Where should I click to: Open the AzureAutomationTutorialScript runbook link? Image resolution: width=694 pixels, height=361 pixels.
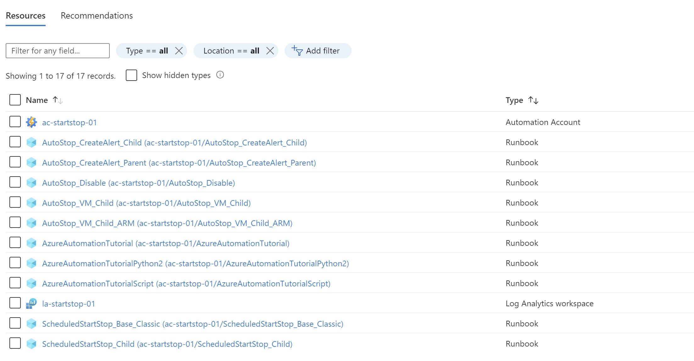tap(186, 284)
